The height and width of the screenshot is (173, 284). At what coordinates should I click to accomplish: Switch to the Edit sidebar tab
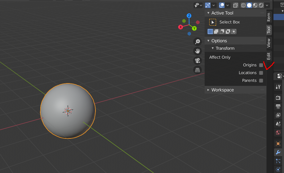pos(269,56)
